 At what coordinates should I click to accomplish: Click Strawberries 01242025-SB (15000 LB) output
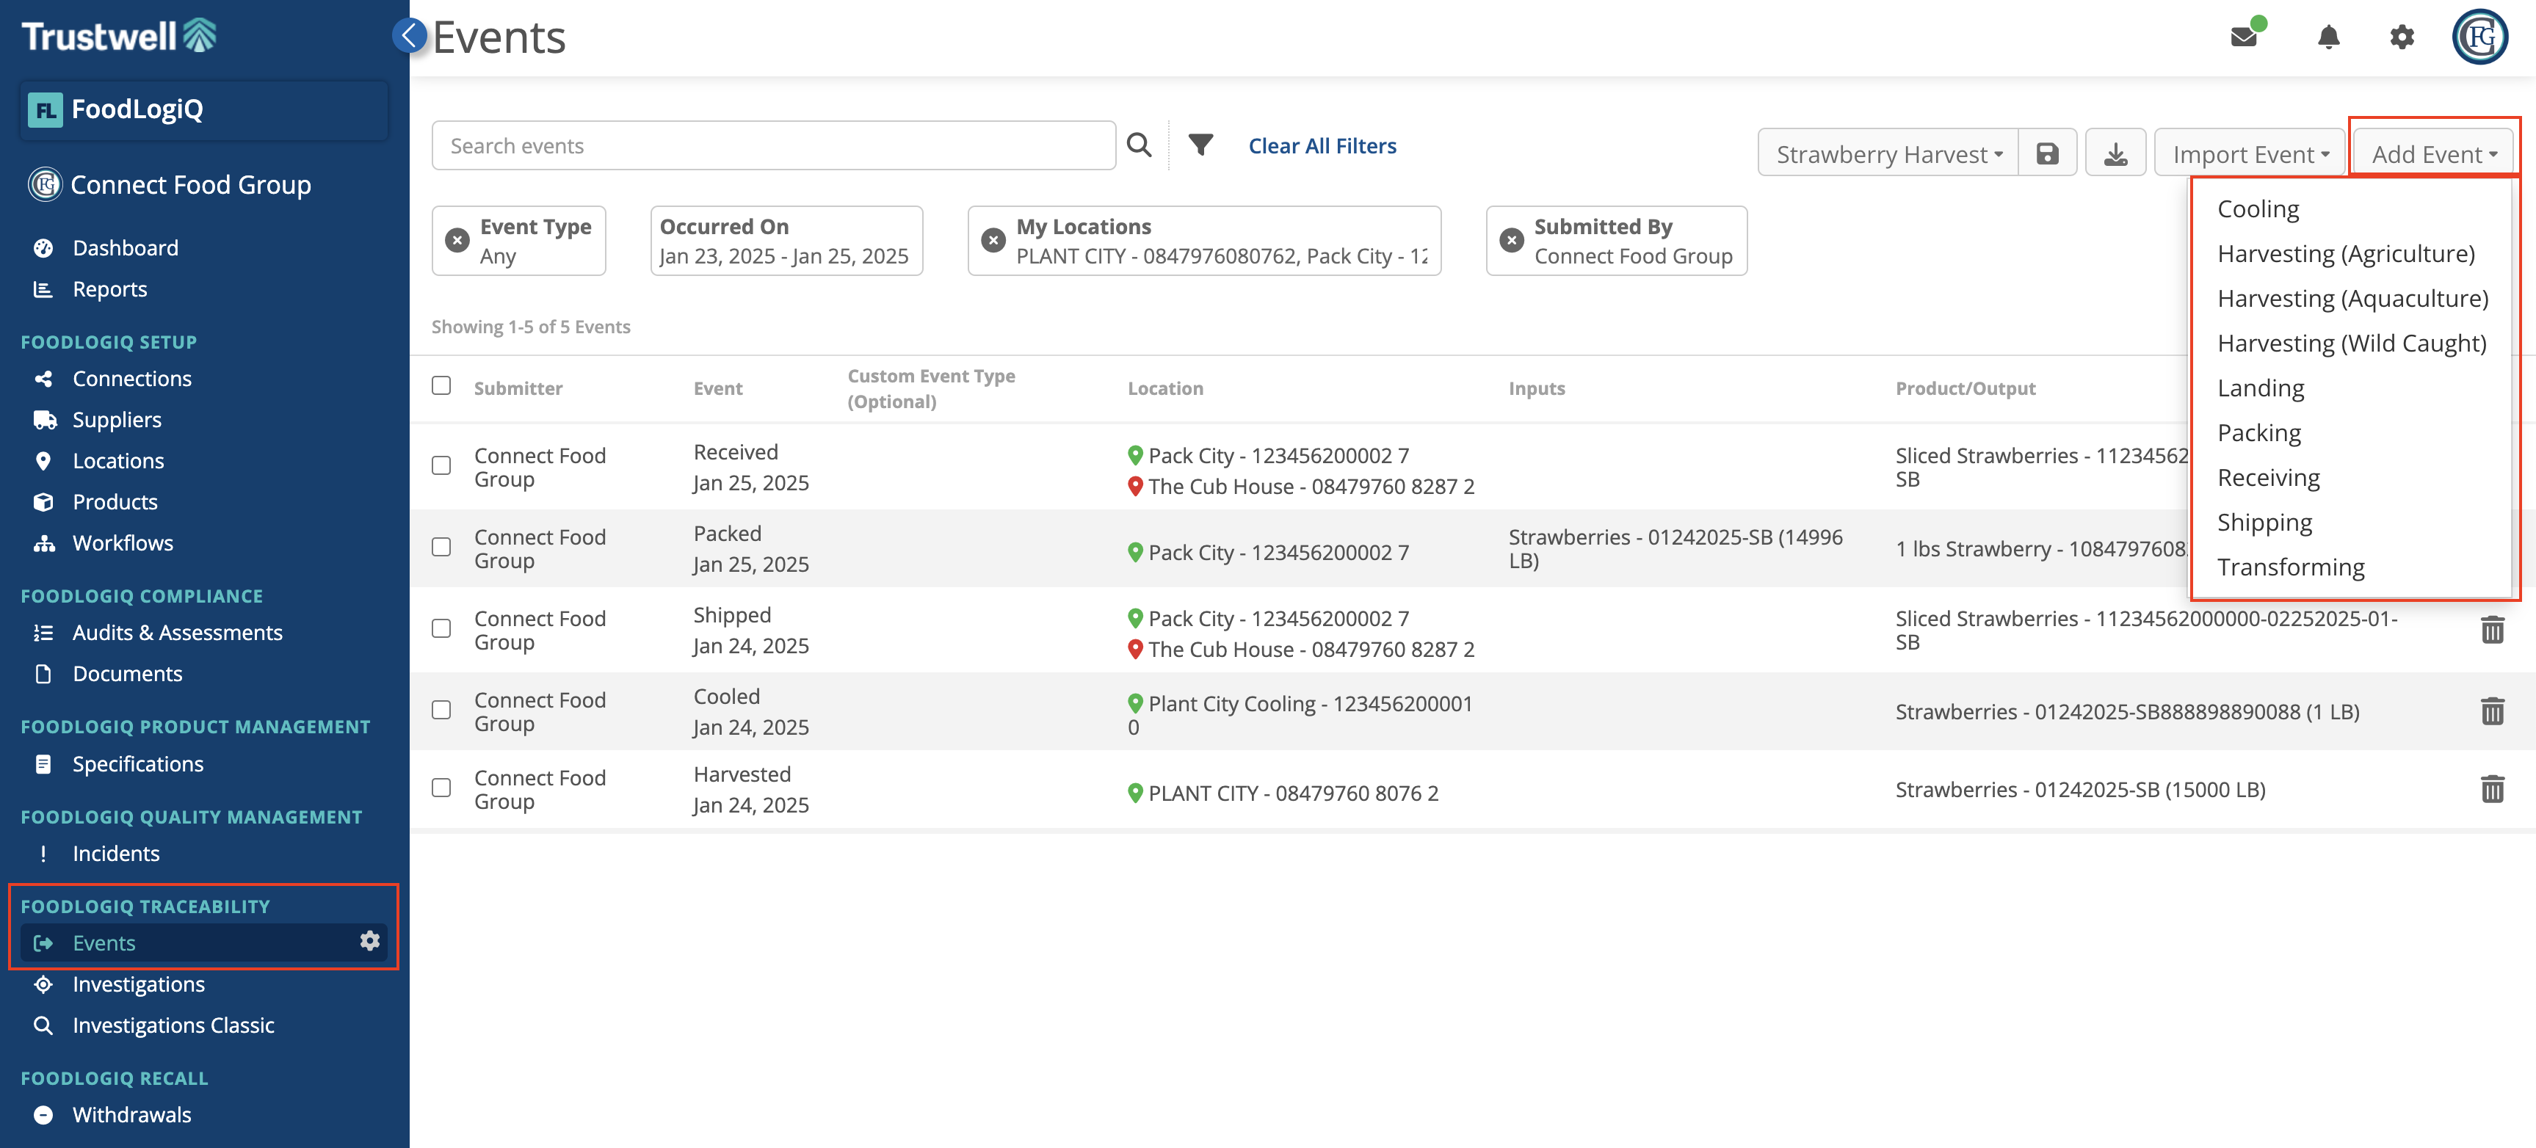click(2080, 790)
